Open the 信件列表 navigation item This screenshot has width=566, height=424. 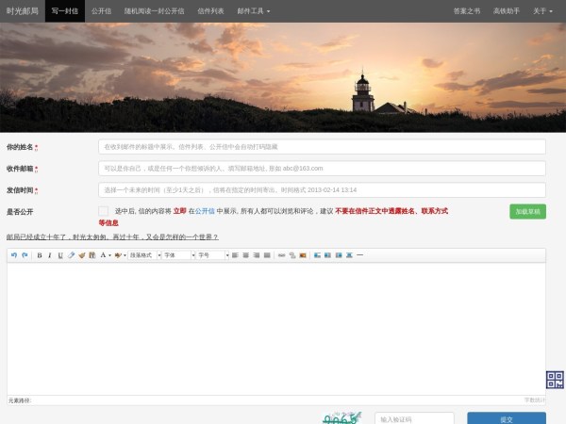pyautogui.click(x=210, y=11)
